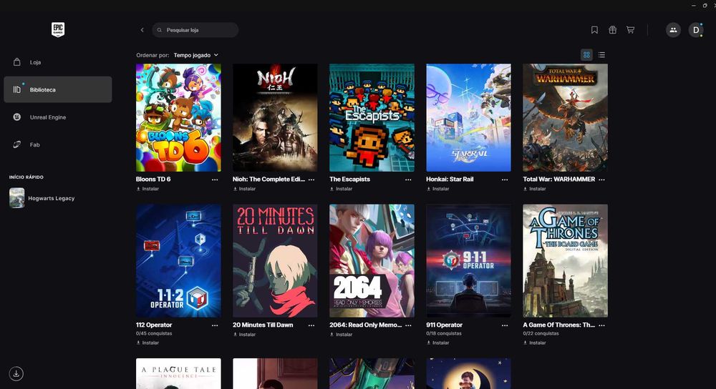Image resolution: width=716 pixels, height=389 pixels.
Task: Click the Pesquisar loja search field
Action: [195, 30]
